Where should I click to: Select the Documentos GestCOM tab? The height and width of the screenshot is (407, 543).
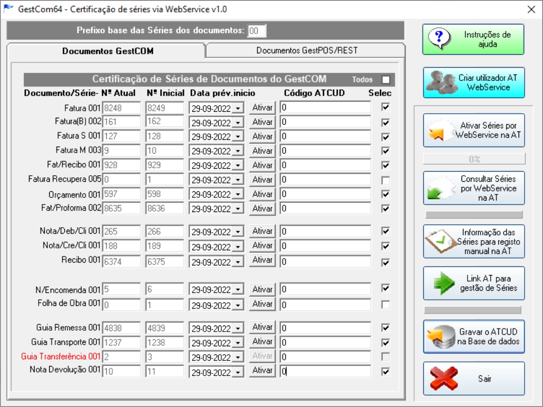click(x=108, y=51)
